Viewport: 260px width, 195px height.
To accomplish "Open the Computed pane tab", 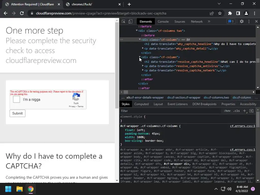I will [x=141, y=104].
